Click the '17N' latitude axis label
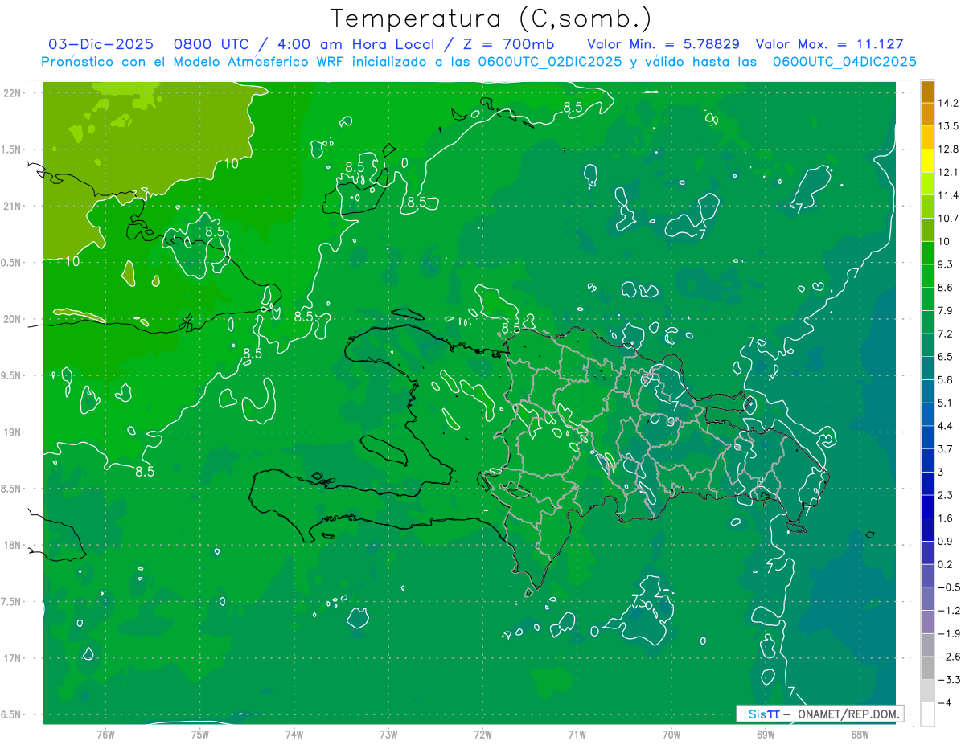The image size is (965, 745). [12, 659]
